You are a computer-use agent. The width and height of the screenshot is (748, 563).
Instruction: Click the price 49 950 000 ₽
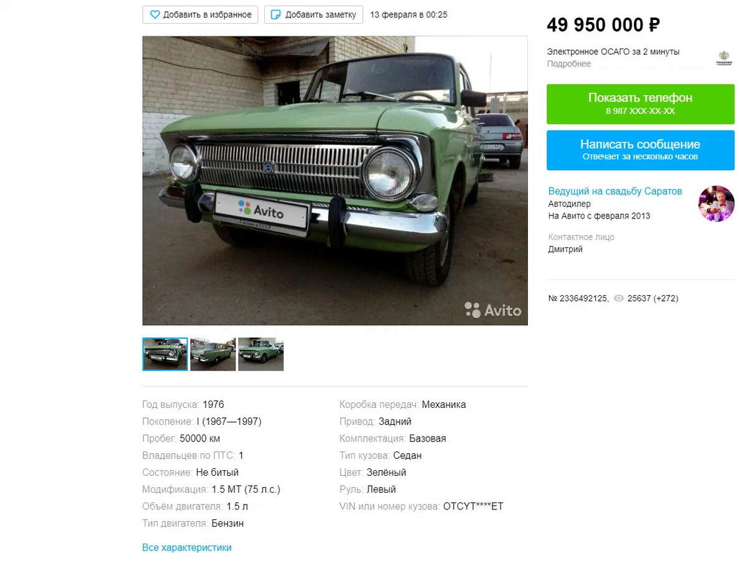tap(603, 25)
